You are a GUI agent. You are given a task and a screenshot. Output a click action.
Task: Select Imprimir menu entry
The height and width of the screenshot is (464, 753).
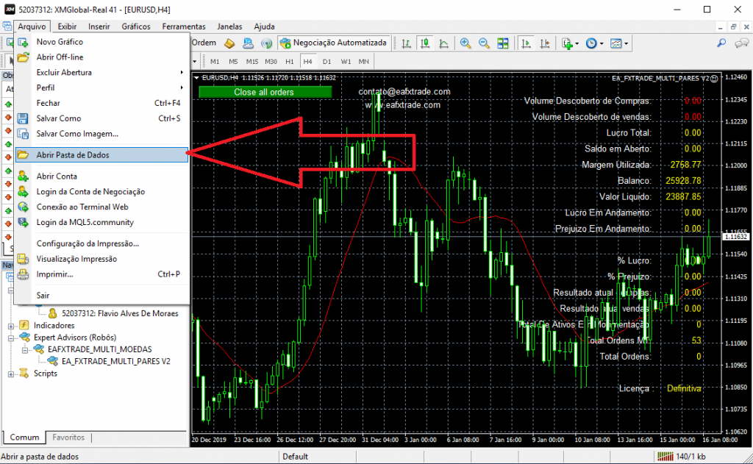[101, 274]
